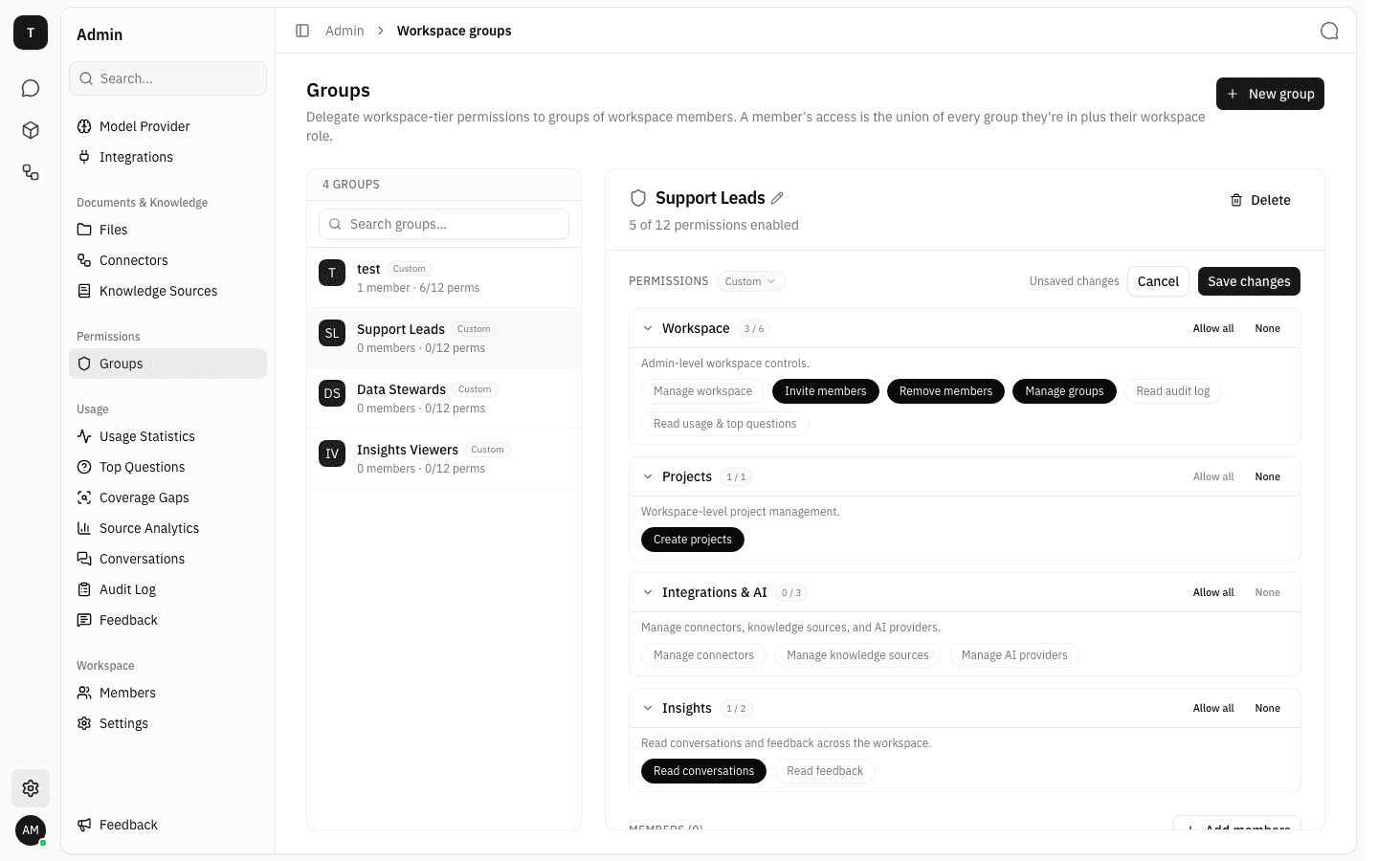Disable the Invite members permission

[825, 391]
